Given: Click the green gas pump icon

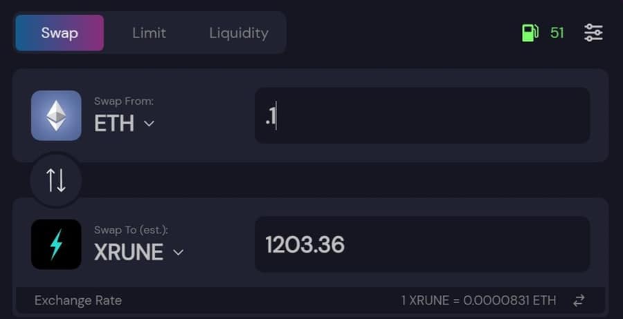Looking at the screenshot, I should [x=530, y=32].
